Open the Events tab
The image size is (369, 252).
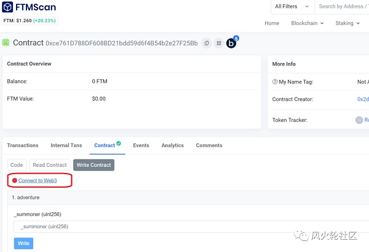[x=141, y=145]
